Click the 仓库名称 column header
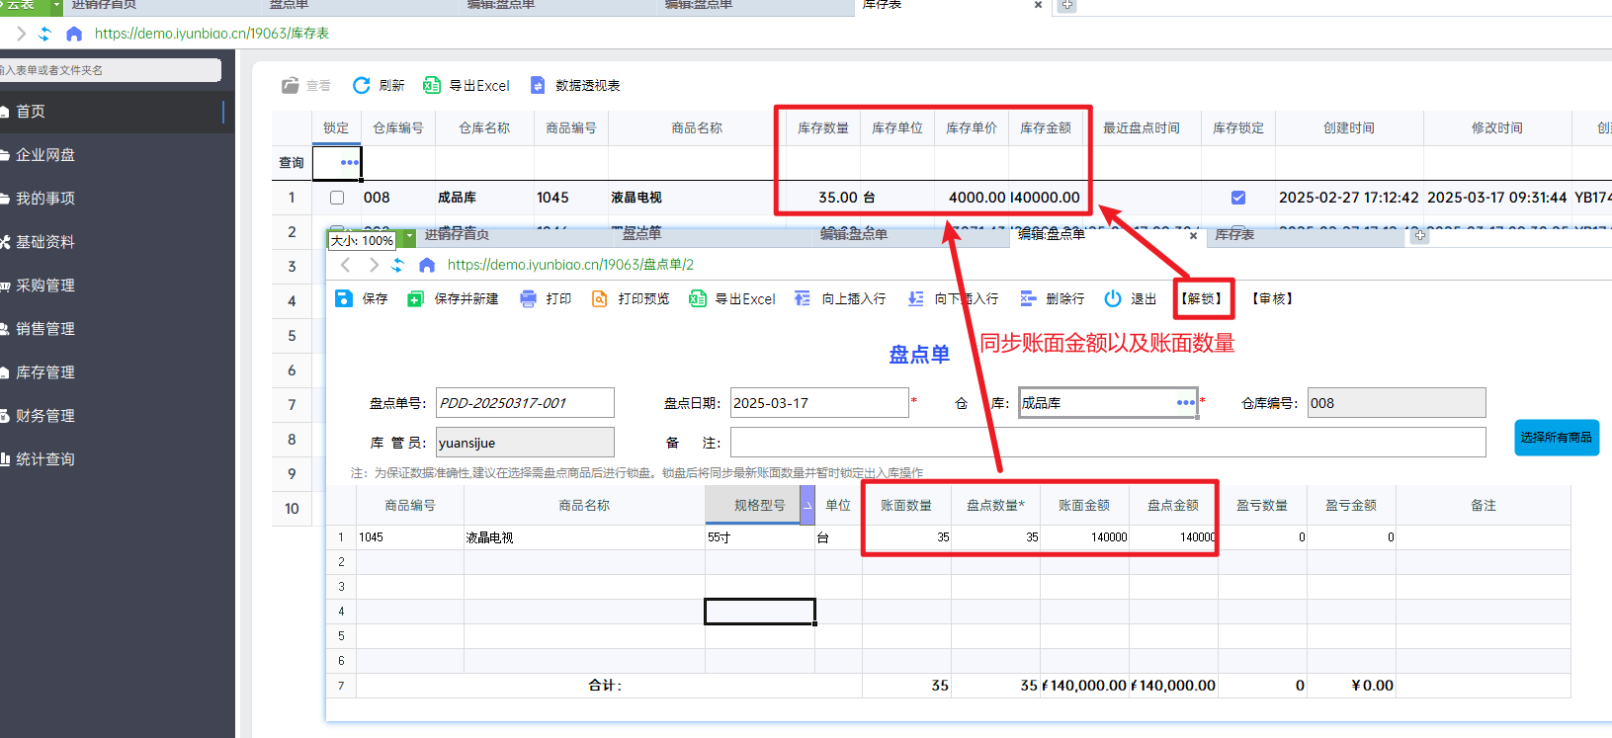The height and width of the screenshot is (738, 1612). 484,128
